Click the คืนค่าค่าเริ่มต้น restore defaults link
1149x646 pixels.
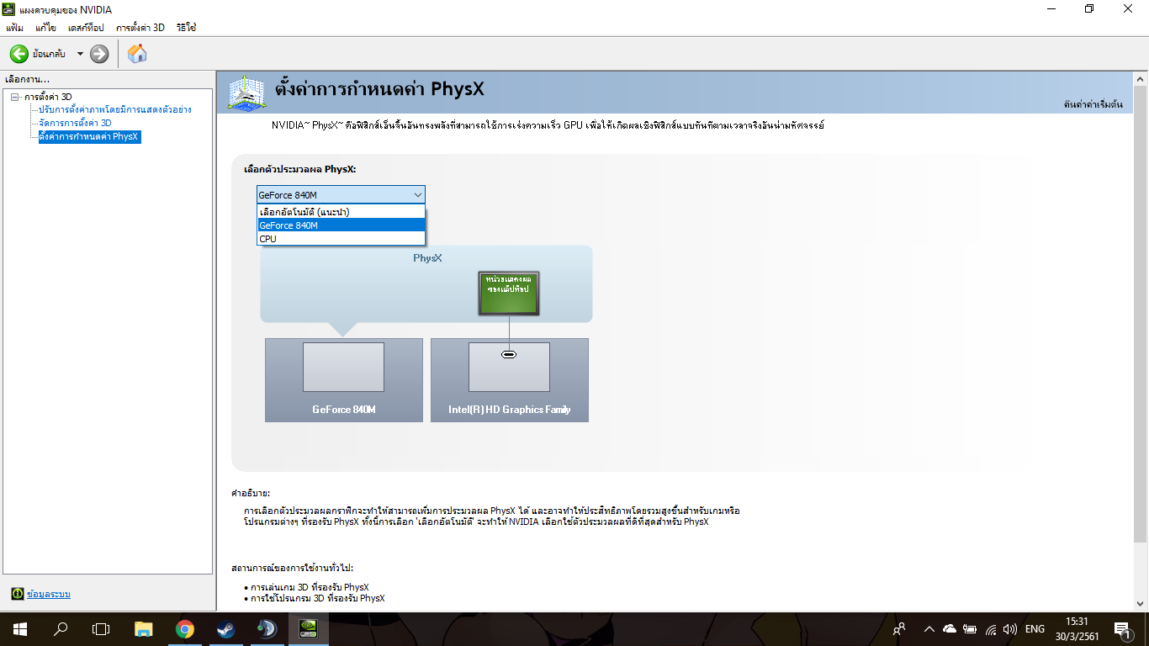[1093, 105]
